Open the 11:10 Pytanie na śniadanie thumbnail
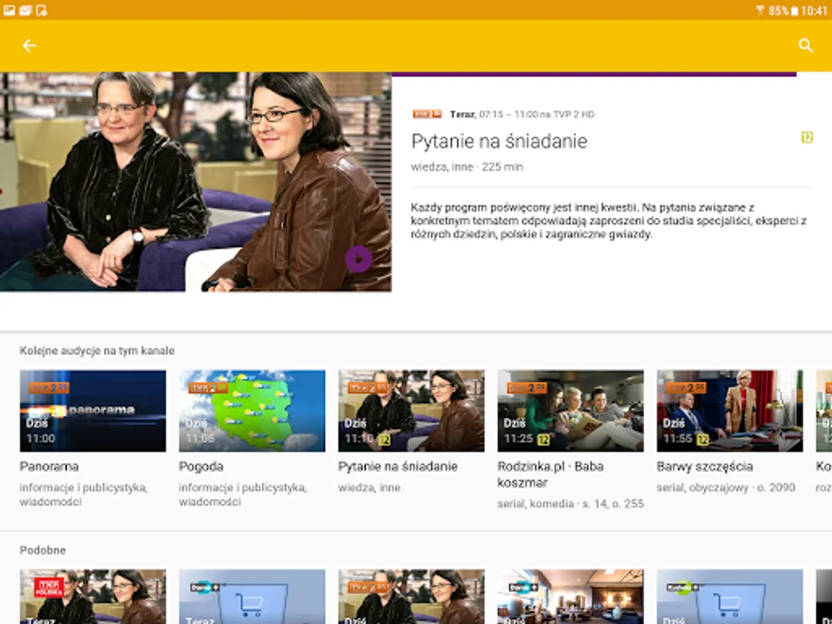 (411, 410)
